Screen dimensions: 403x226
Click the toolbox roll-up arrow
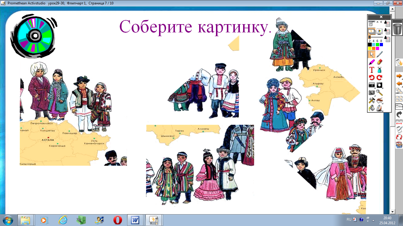point(377,22)
